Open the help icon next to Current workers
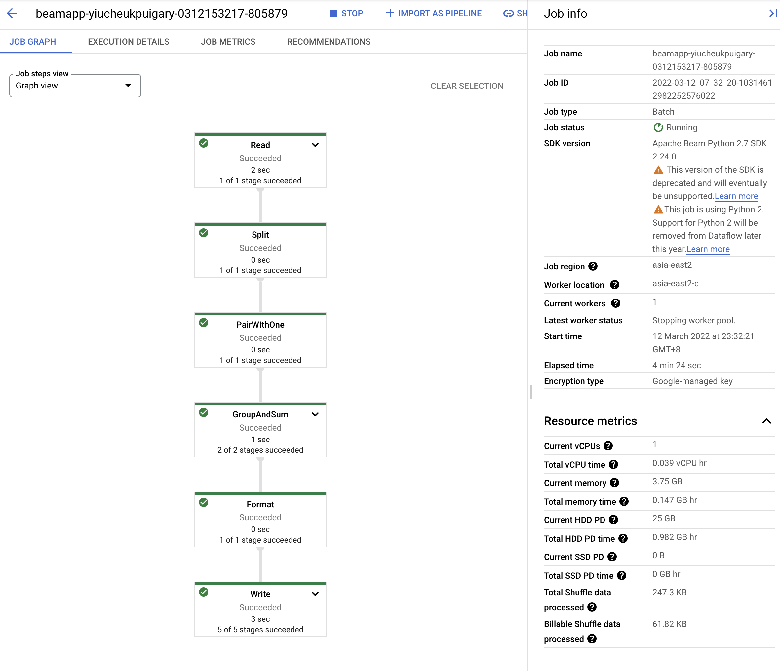Screen dimensions: 780x671 coord(616,303)
